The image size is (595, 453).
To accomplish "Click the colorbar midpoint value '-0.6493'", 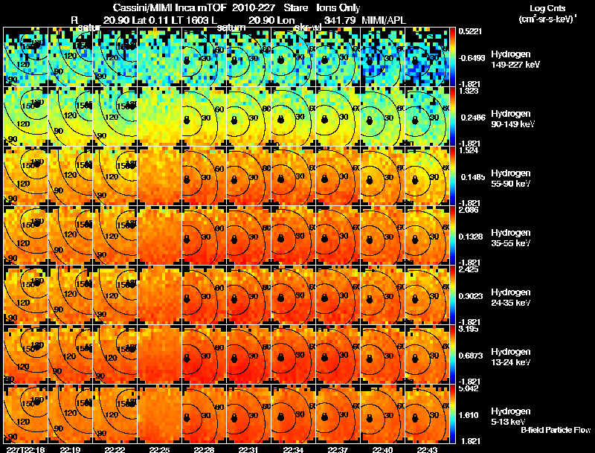I will tap(472, 58).
